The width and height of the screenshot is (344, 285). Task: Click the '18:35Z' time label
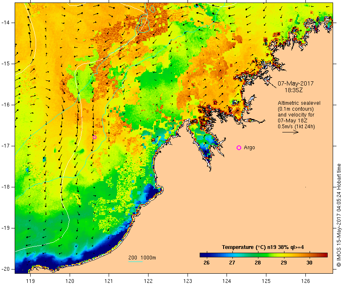coord(294,90)
